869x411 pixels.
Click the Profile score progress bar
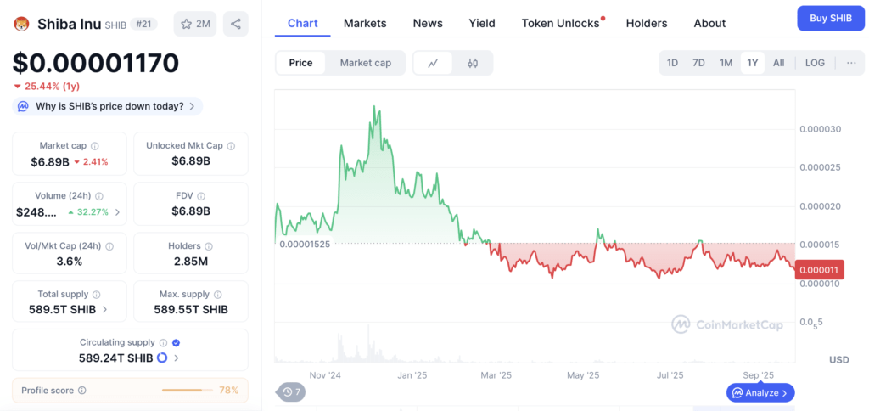pos(188,391)
